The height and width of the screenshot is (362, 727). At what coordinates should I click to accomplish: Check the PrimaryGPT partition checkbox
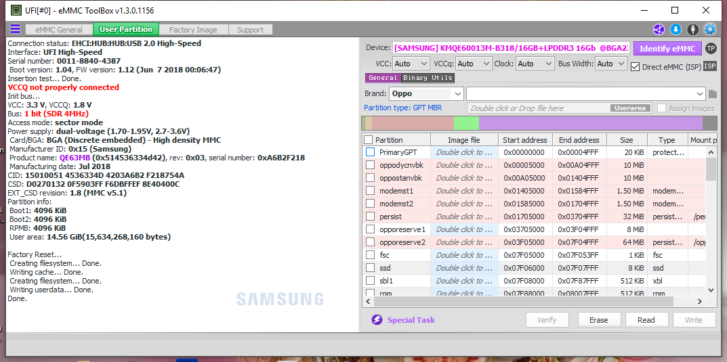pos(370,152)
